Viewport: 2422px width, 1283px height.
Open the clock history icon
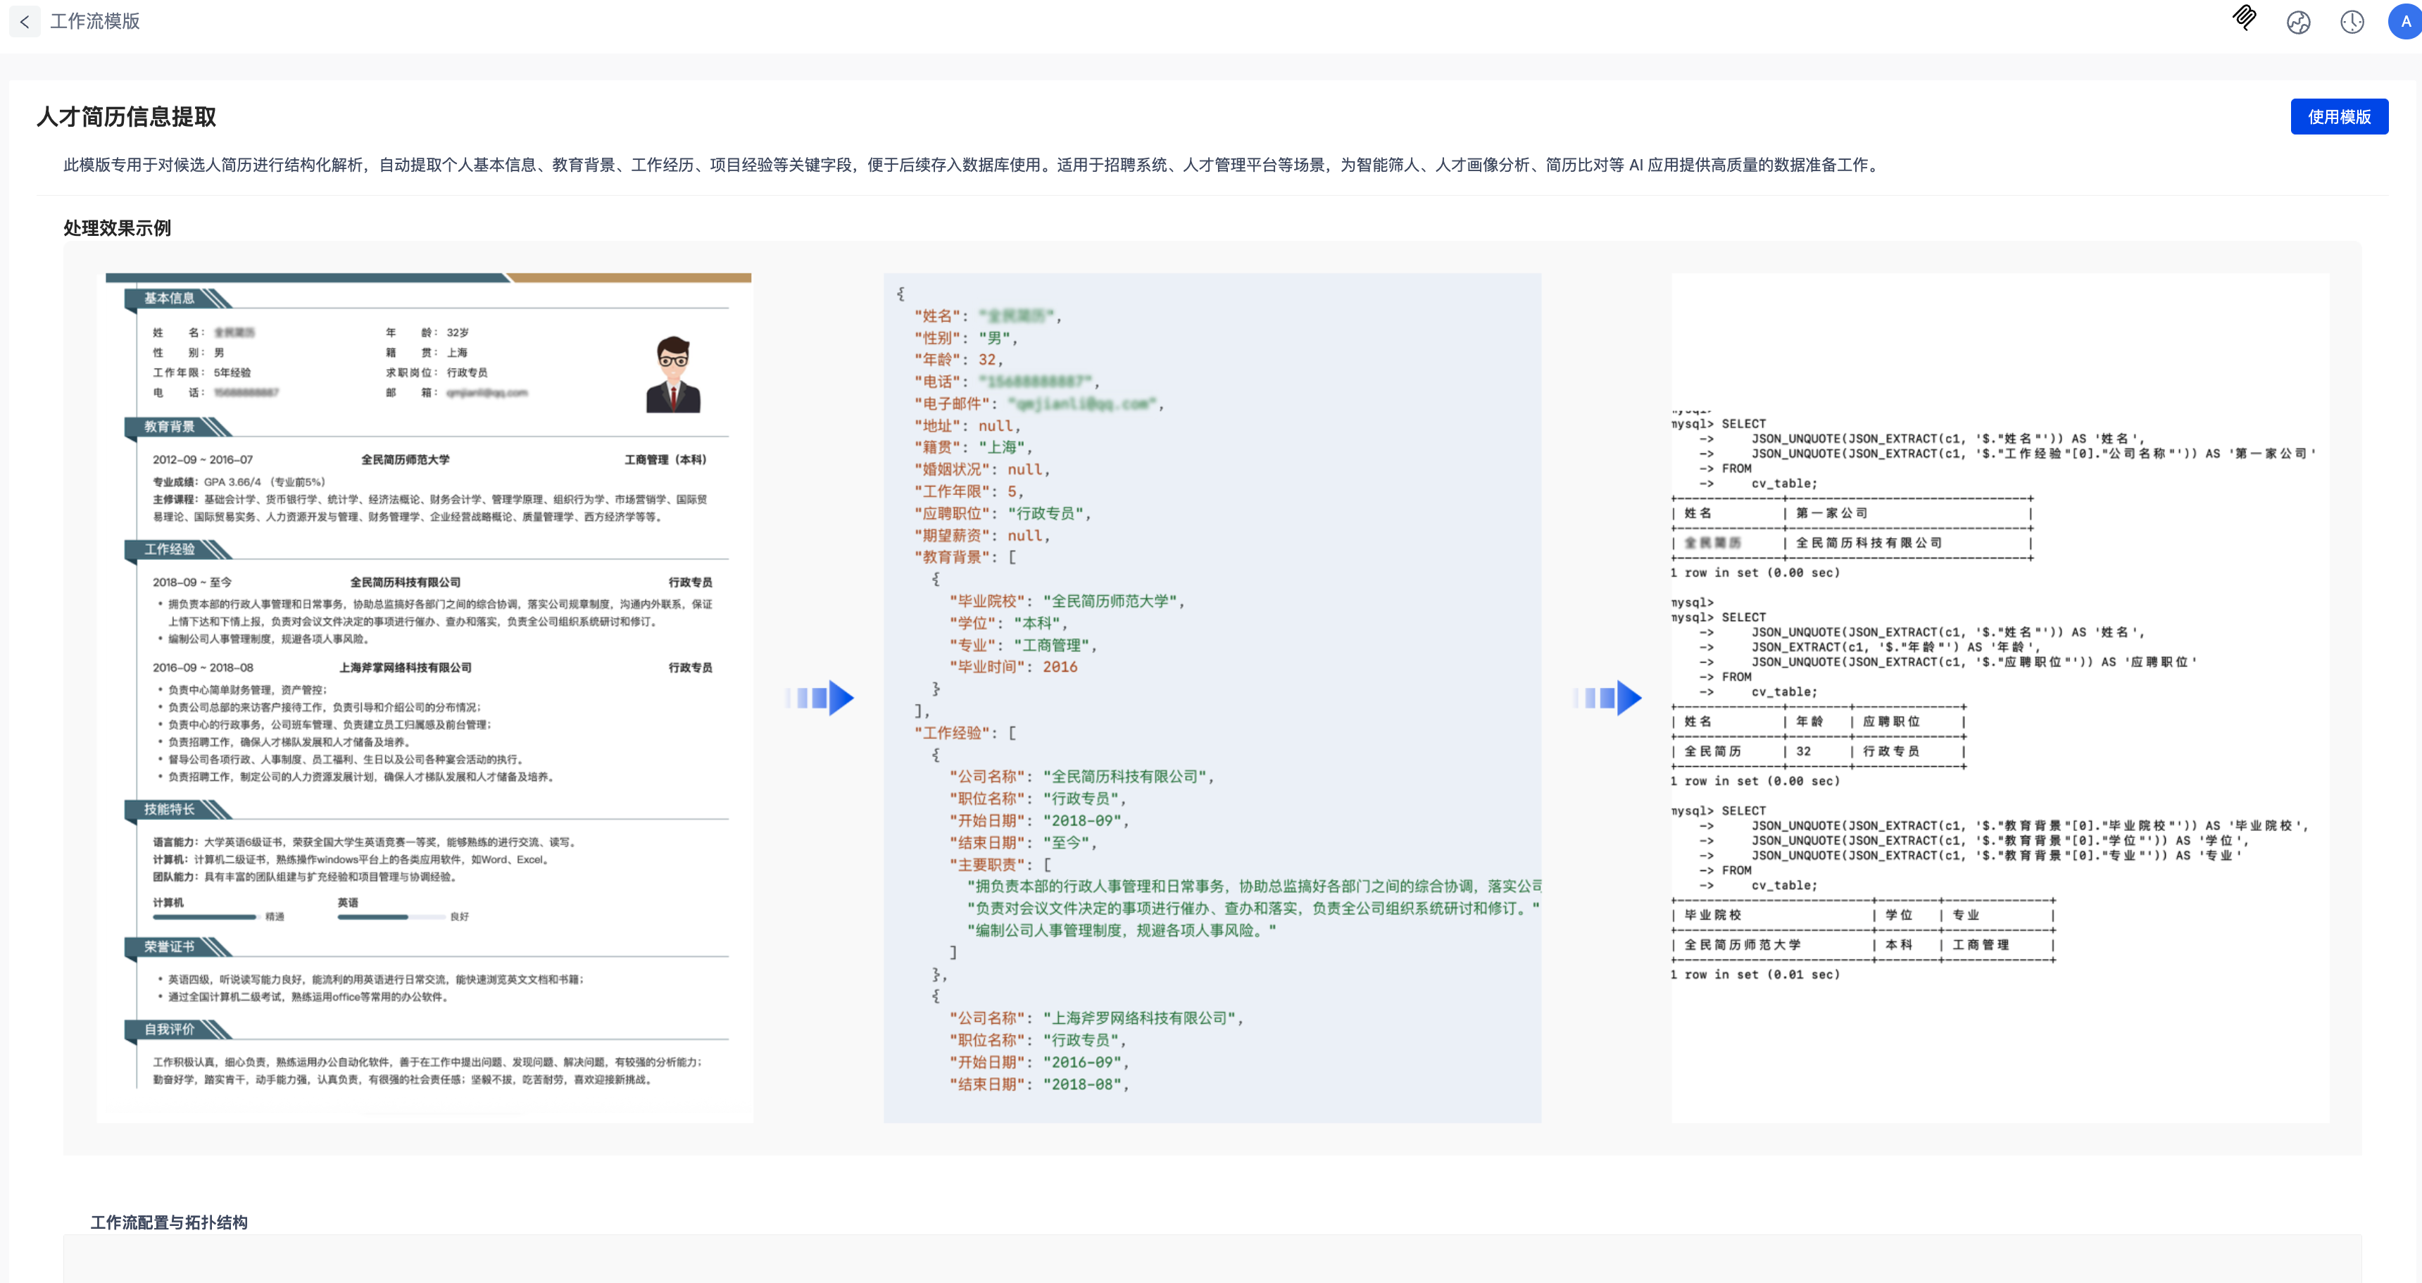2352,23
